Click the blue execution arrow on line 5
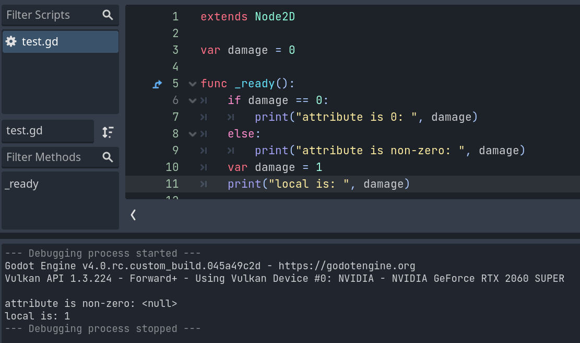 click(x=157, y=84)
